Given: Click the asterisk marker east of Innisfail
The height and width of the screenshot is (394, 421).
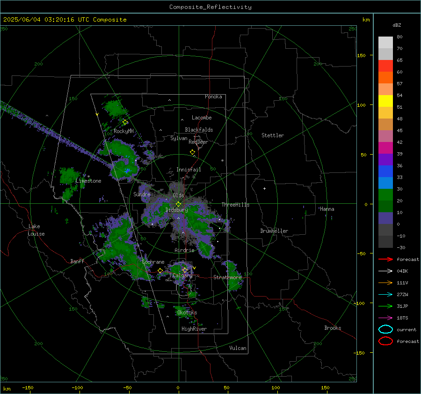Looking at the screenshot, I should (222, 161).
